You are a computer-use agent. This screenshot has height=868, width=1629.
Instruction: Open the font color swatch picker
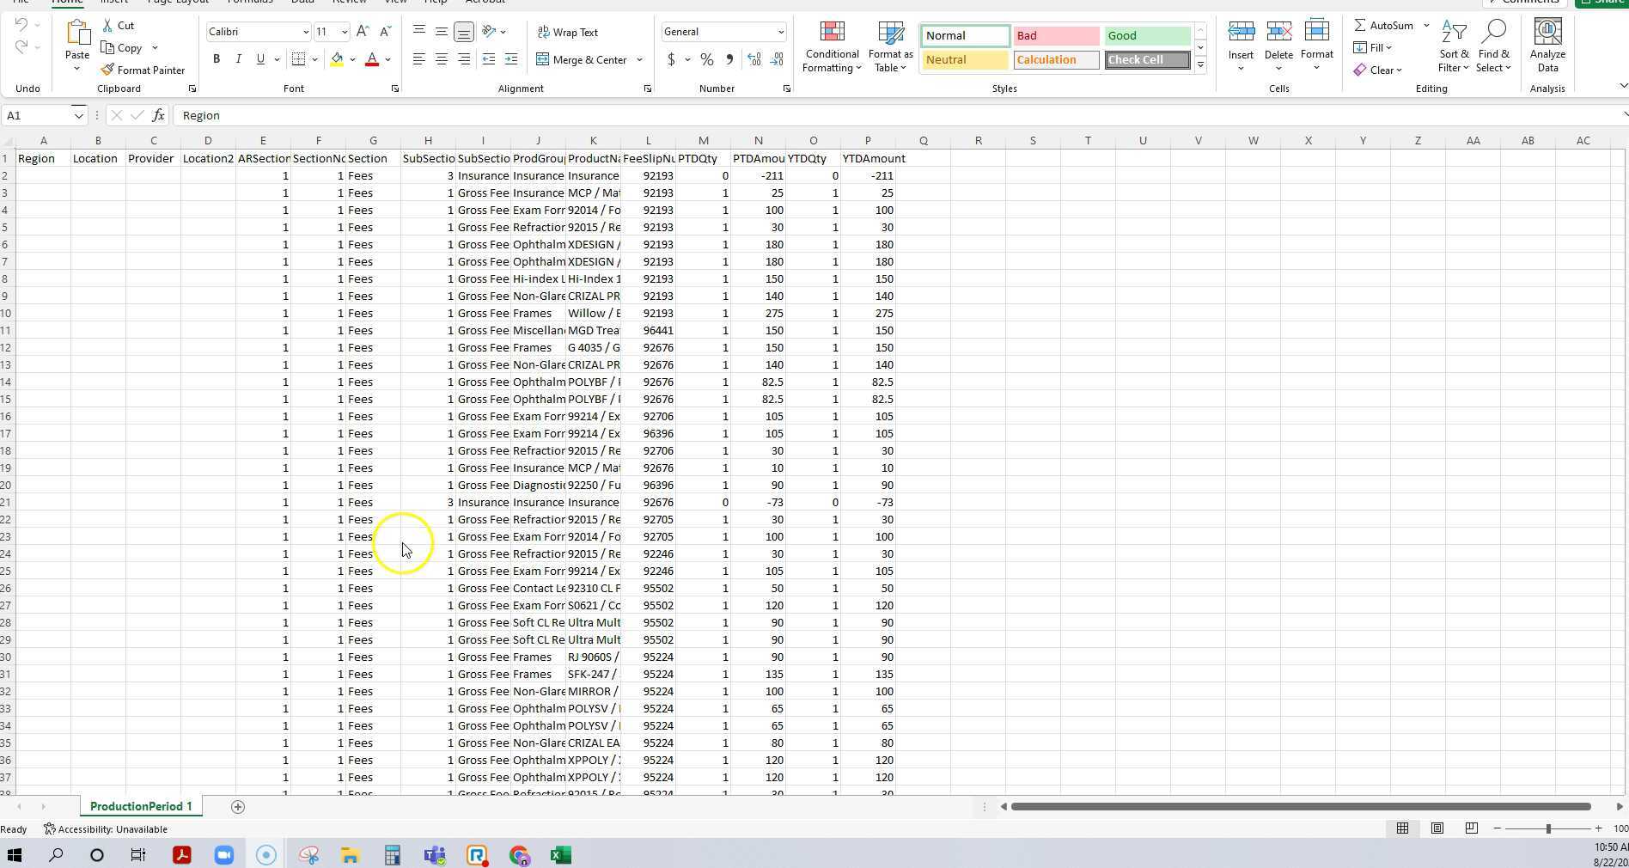(x=385, y=59)
